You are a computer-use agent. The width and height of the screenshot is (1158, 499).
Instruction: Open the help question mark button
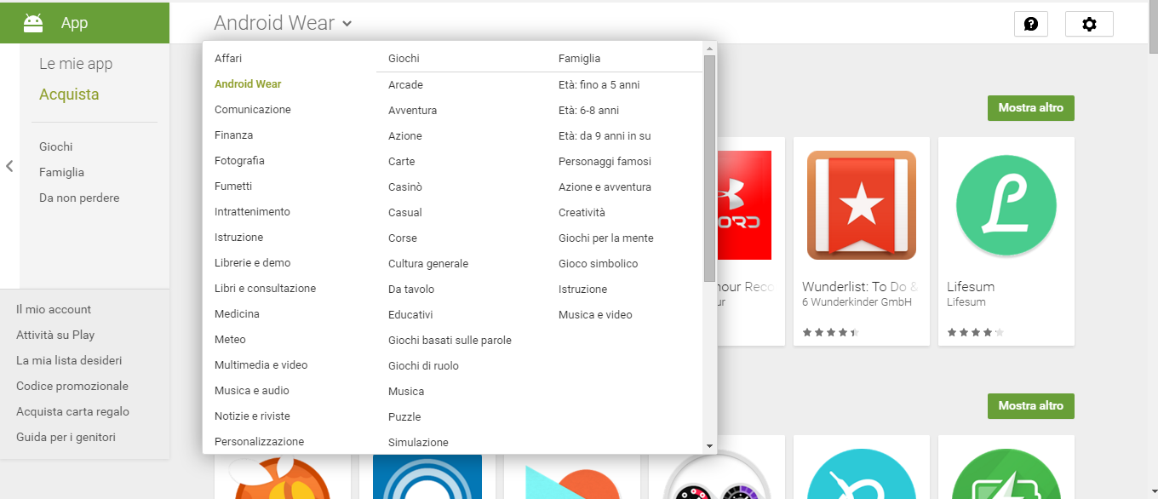pos(1031,24)
